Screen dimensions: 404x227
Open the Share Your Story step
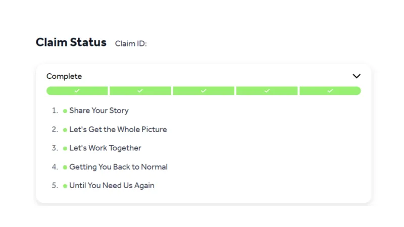(99, 110)
